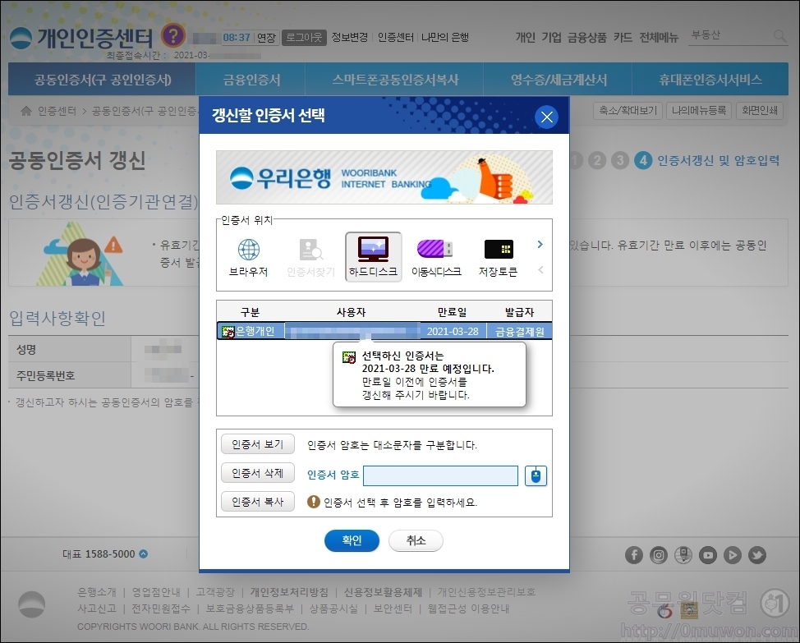
Task: Extend session with 연장 button
Action: [266, 38]
